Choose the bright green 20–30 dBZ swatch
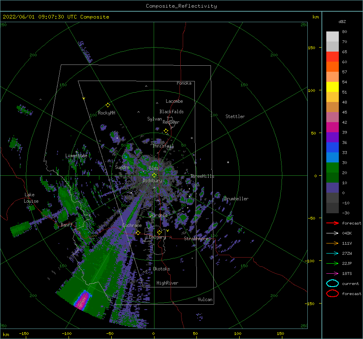 click(332, 168)
